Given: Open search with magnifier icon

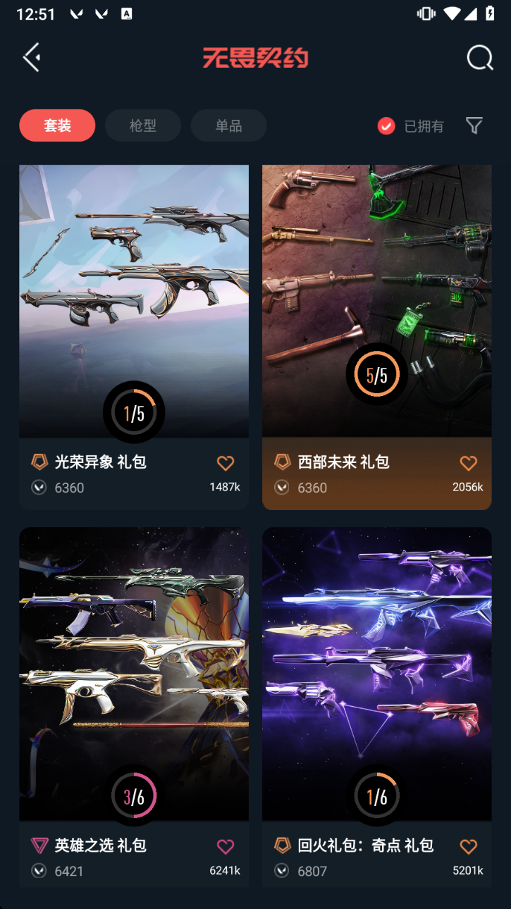Looking at the screenshot, I should [480, 58].
